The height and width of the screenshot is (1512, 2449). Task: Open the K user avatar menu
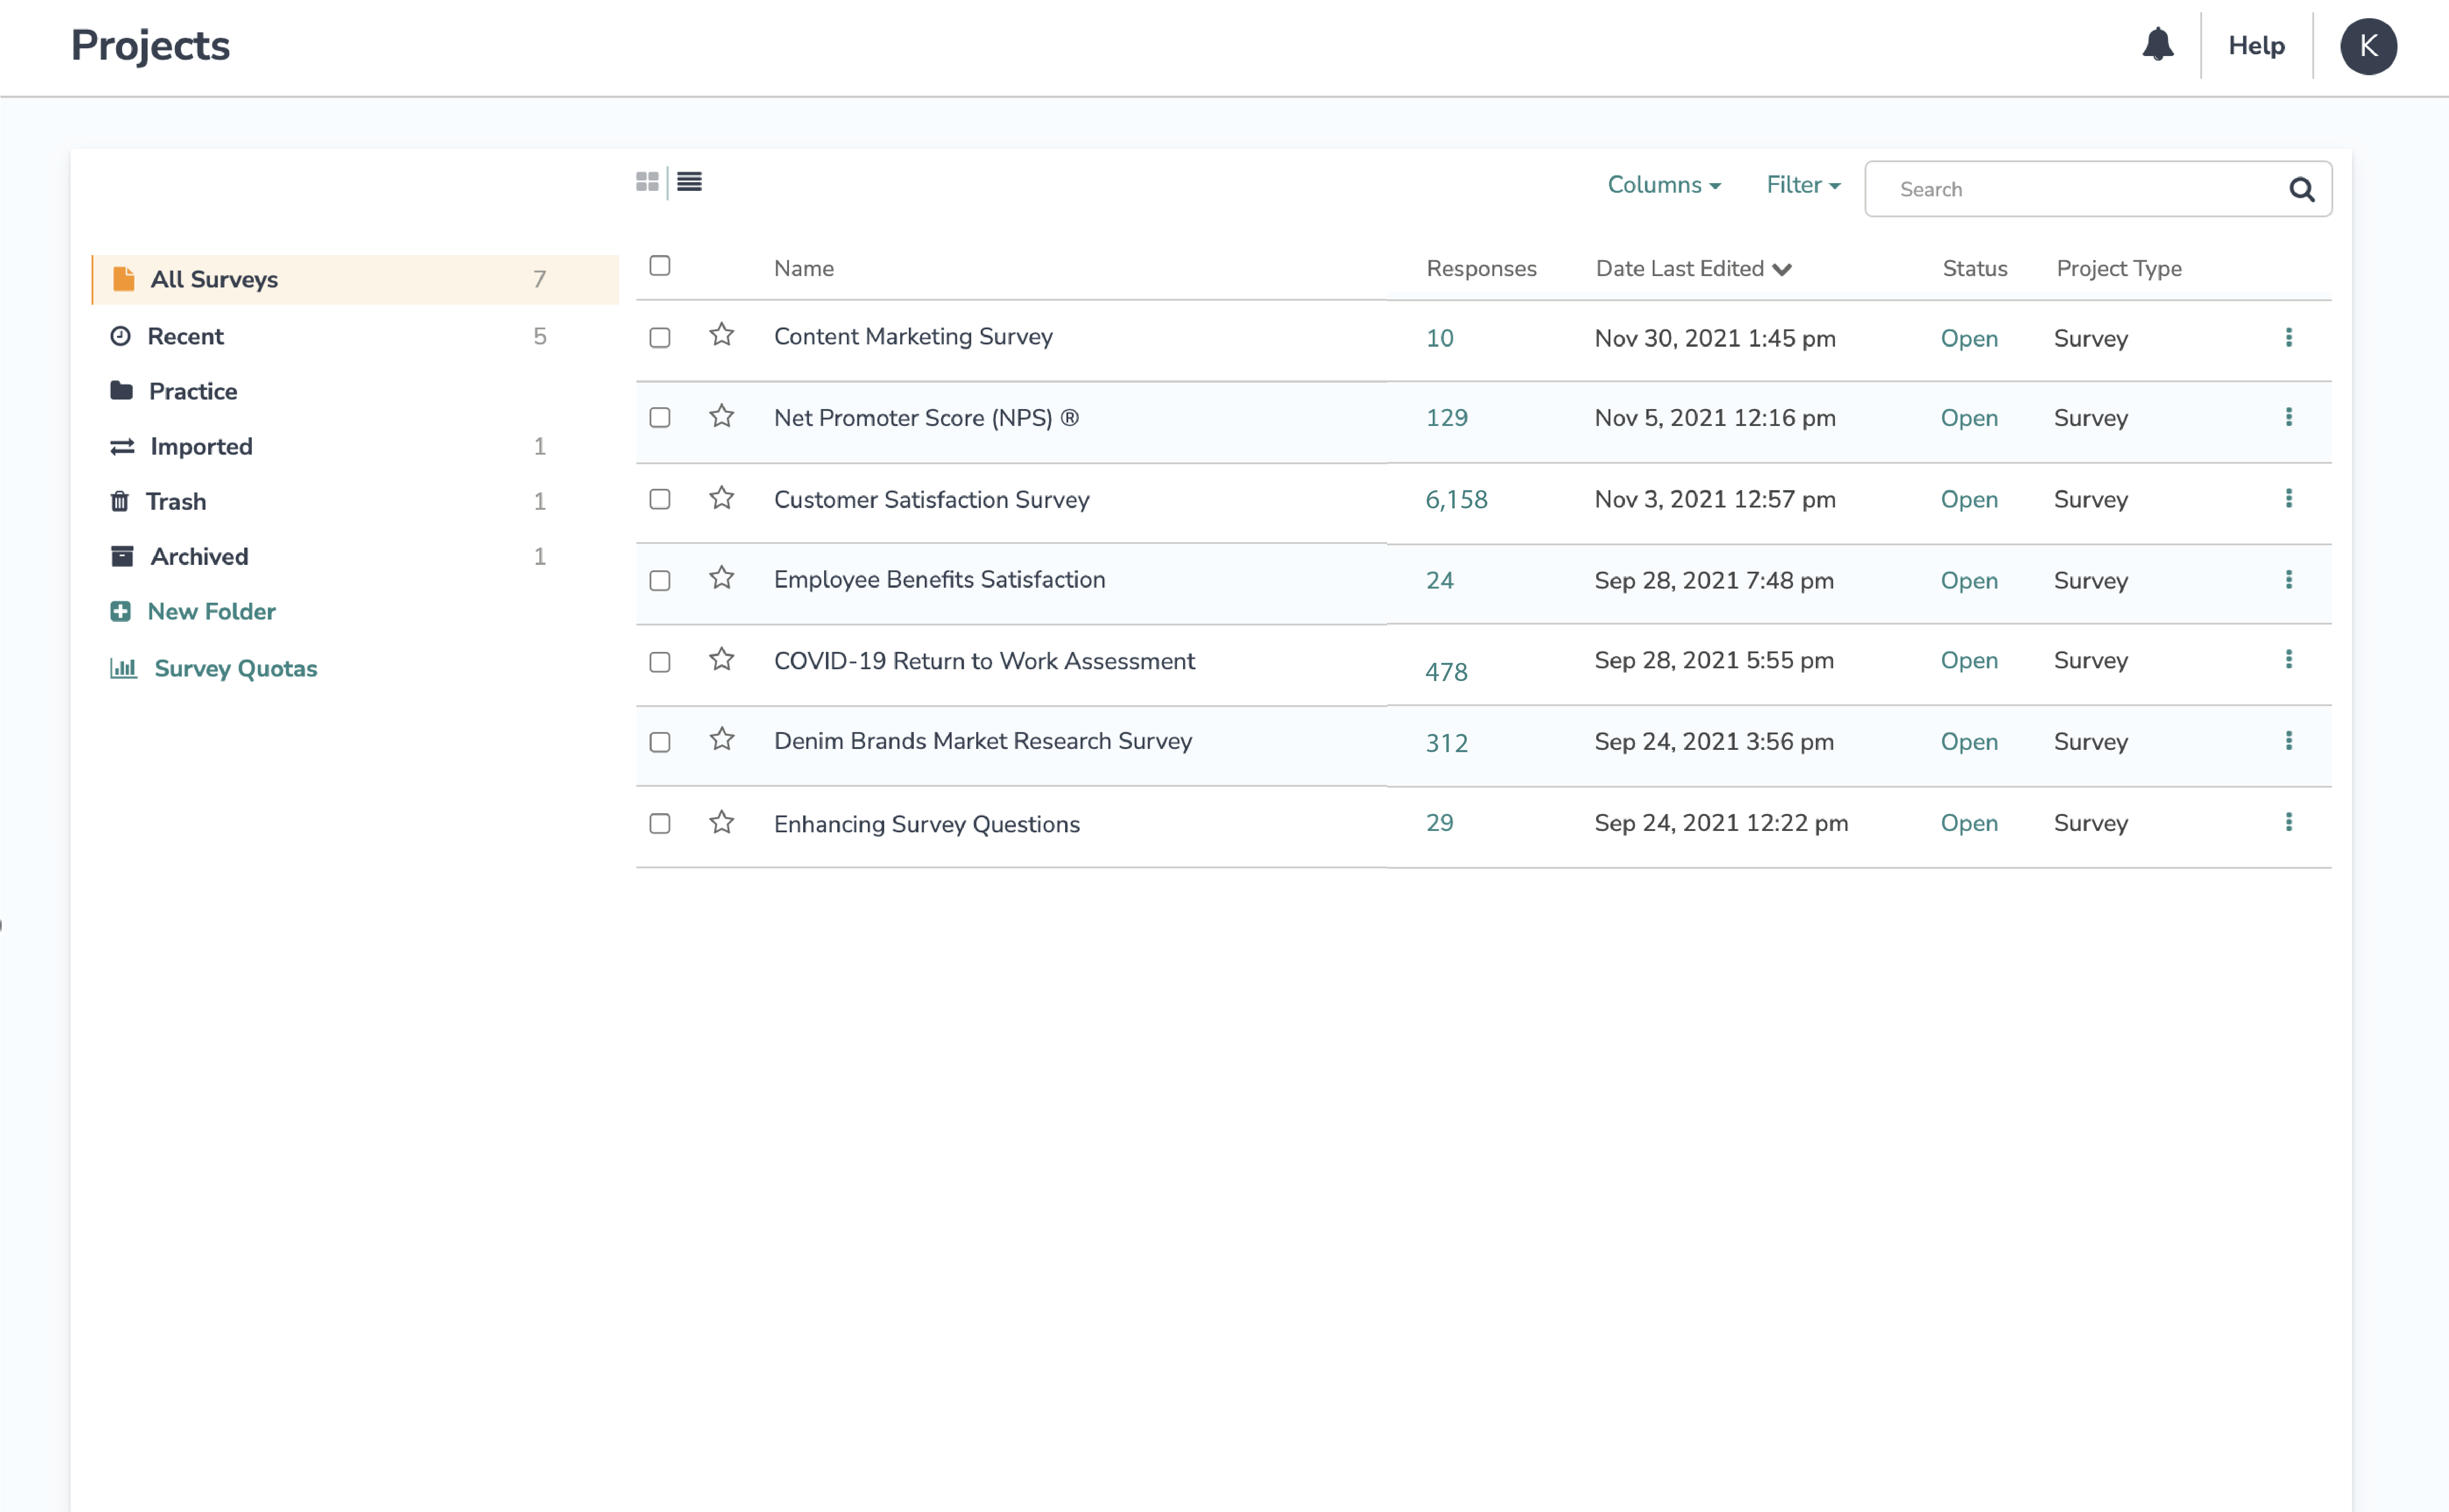pyautogui.click(x=2367, y=46)
